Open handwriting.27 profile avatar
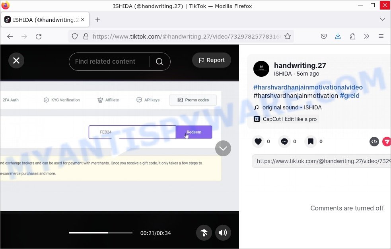Viewport: 391px width, 249px height. (x=261, y=69)
